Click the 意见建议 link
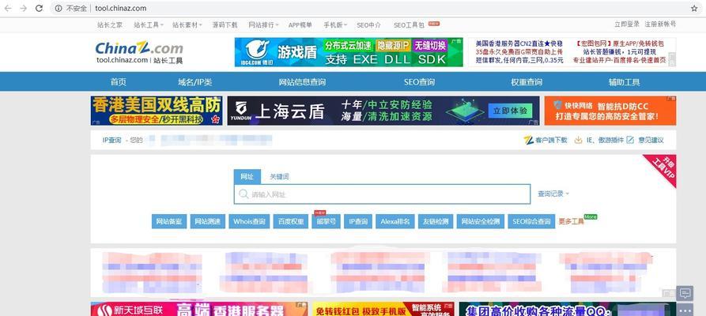Screen dimensions: 706x316 (x=651, y=140)
